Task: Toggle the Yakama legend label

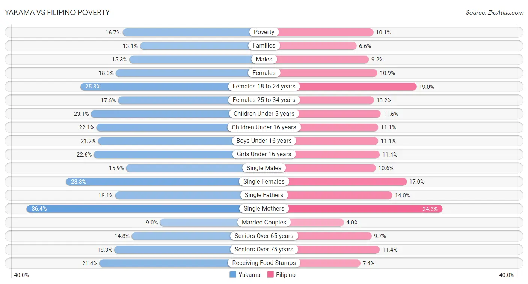Action: click(249, 275)
